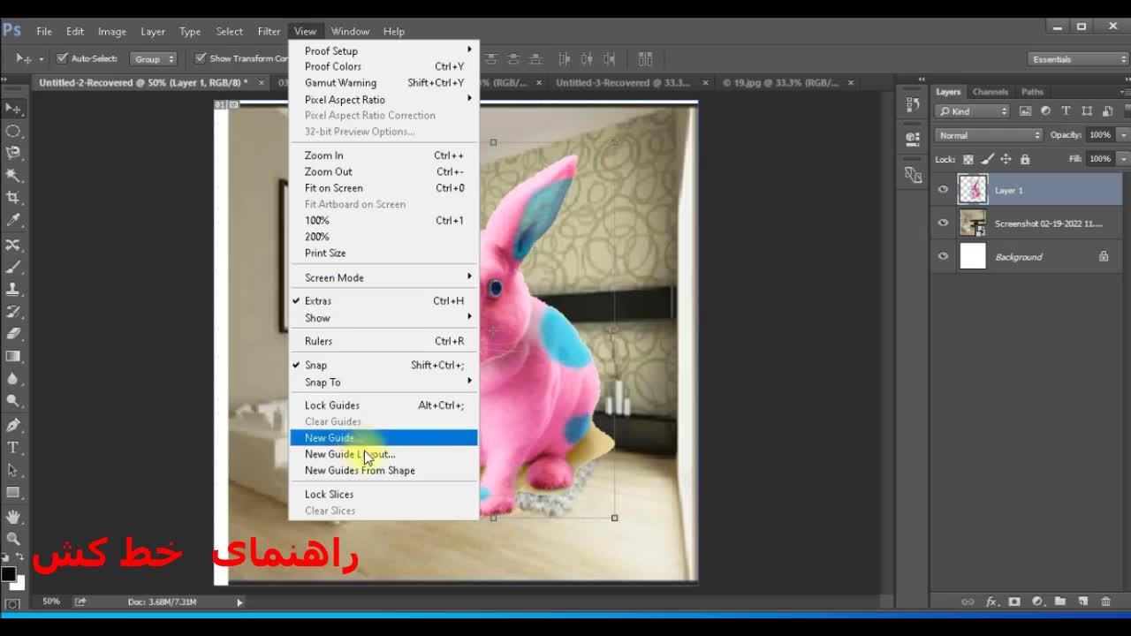Select the Crop tool in toolbar
Screen dimensions: 1131x636
click(x=13, y=198)
